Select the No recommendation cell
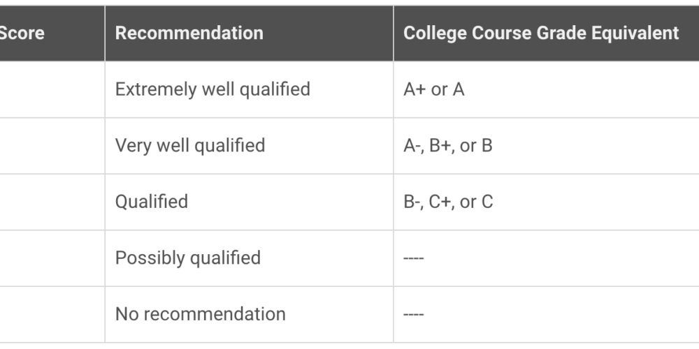Image resolution: width=699 pixels, height=349 pixels. pyautogui.click(x=250, y=314)
